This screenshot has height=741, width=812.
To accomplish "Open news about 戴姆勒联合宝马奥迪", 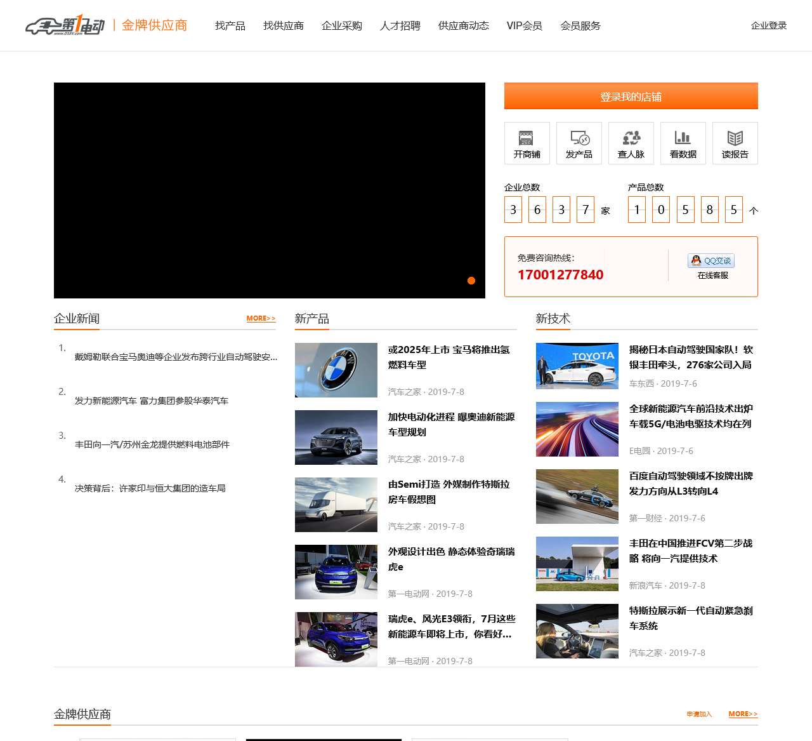I will pos(176,357).
